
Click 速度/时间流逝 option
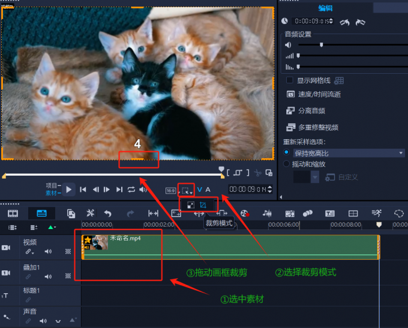coord(319,94)
